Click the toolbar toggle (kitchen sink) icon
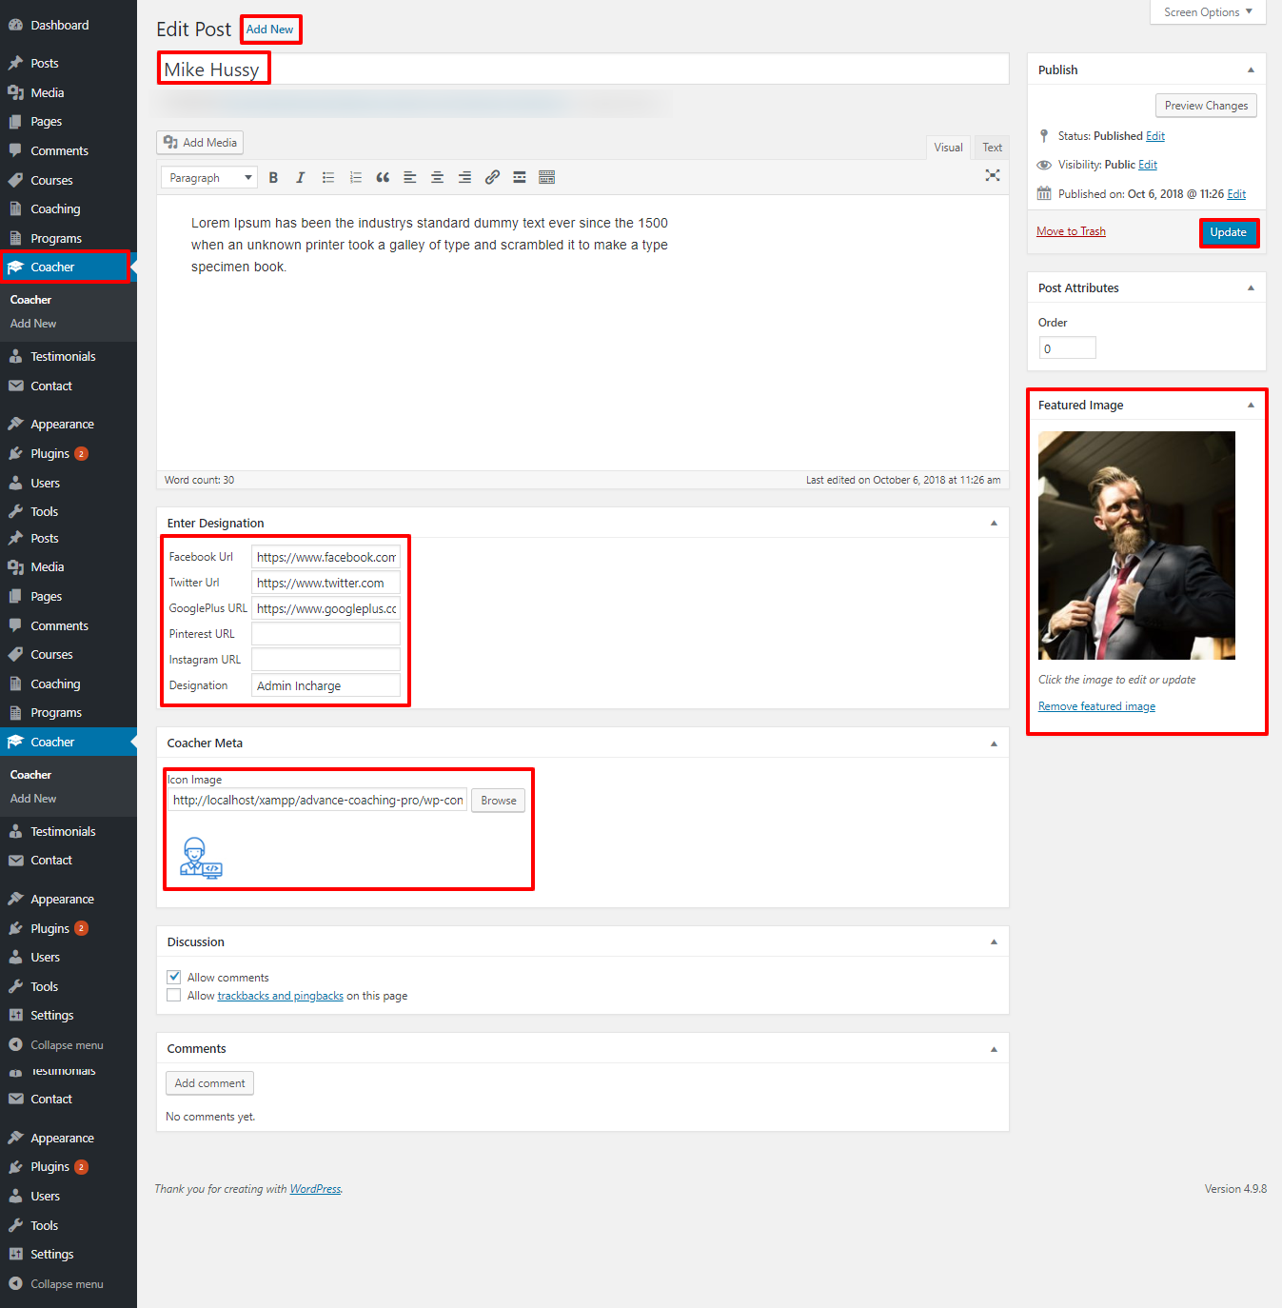 point(546,177)
